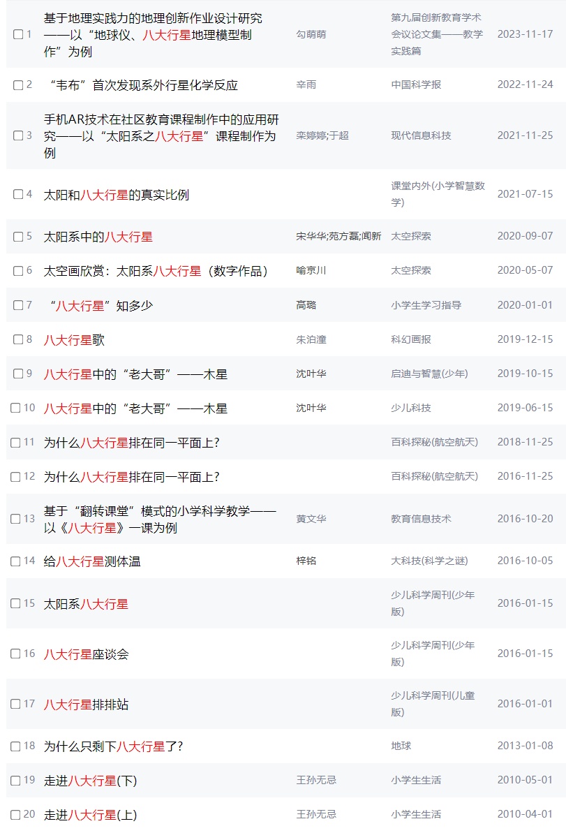The height and width of the screenshot is (833, 566).
Task: Open source journal 现代信息科技
Action: pyautogui.click(x=421, y=135)
